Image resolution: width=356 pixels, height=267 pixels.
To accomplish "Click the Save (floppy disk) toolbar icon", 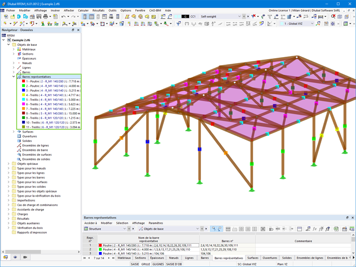I will pos(39,16).
